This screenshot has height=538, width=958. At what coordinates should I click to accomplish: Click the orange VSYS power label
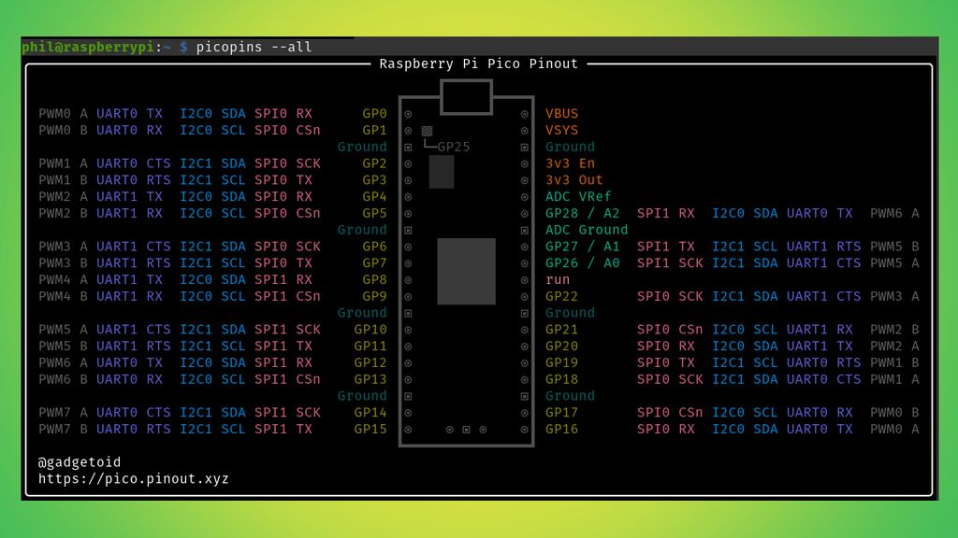560,130
